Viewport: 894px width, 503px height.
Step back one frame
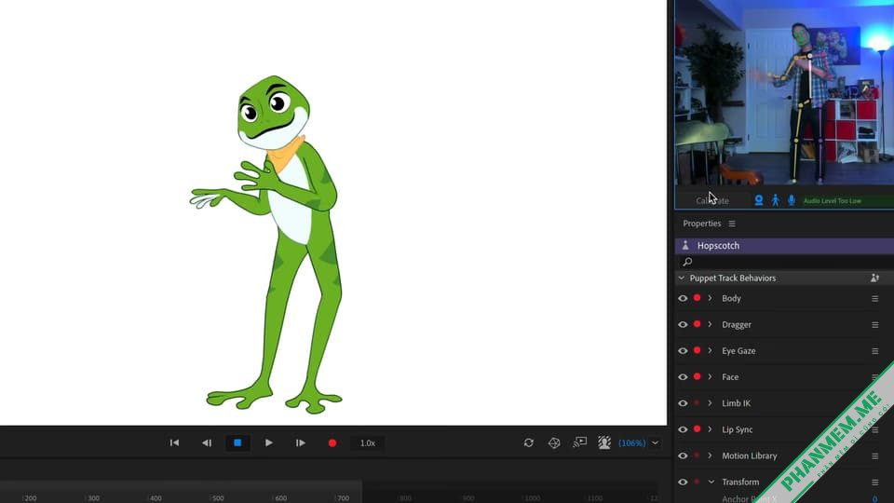pyautogui.click(x=207, y=442)
